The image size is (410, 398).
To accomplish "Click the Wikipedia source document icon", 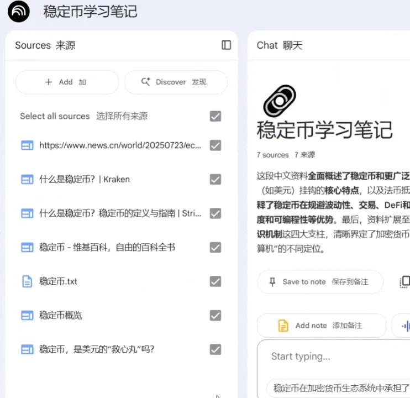I will 27,248.
